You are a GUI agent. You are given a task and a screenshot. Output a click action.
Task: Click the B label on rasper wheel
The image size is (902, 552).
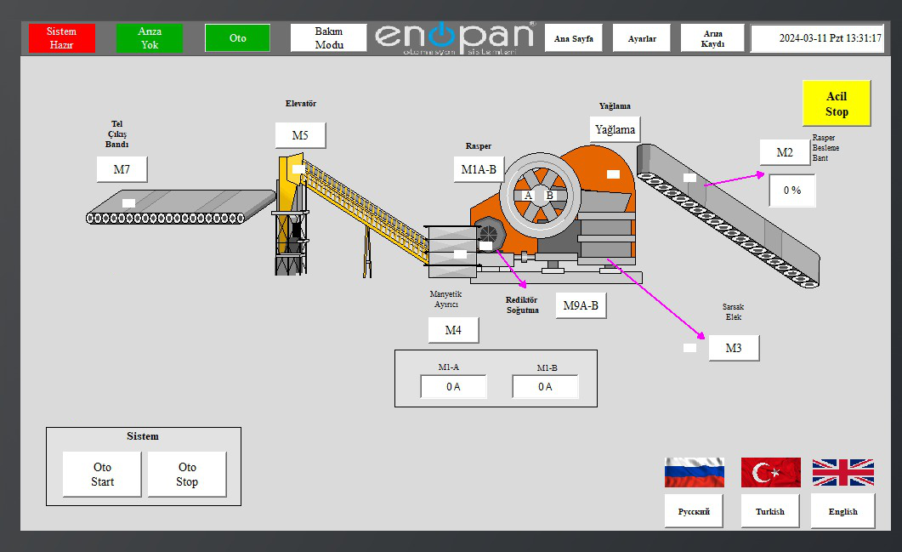click(x=550, y=196)
